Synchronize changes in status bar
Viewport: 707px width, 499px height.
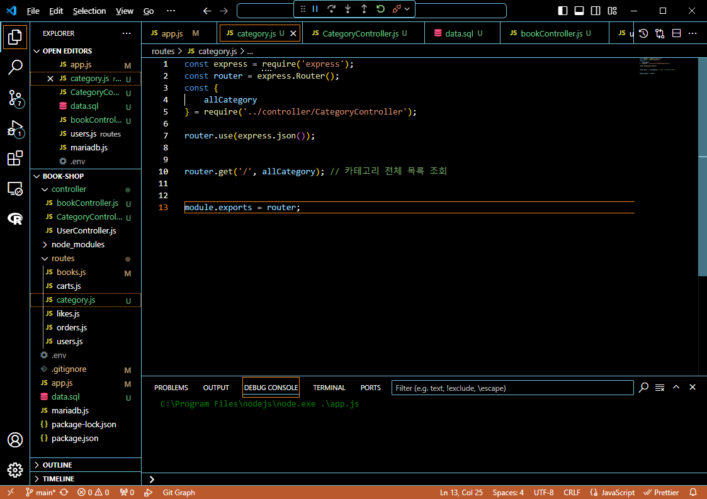(x=64, y=493)
